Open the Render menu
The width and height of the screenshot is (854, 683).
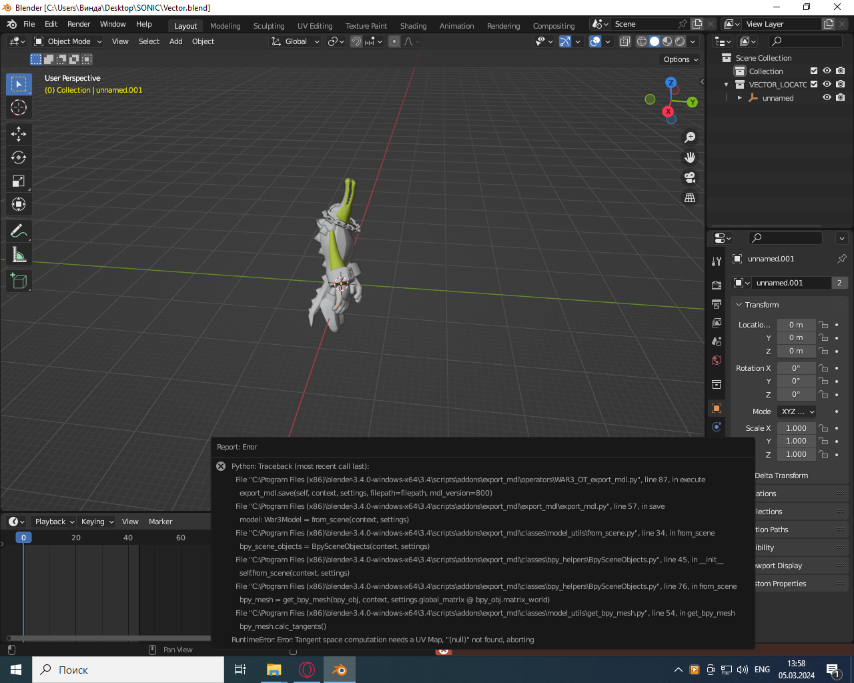click(x=79, y=24)
